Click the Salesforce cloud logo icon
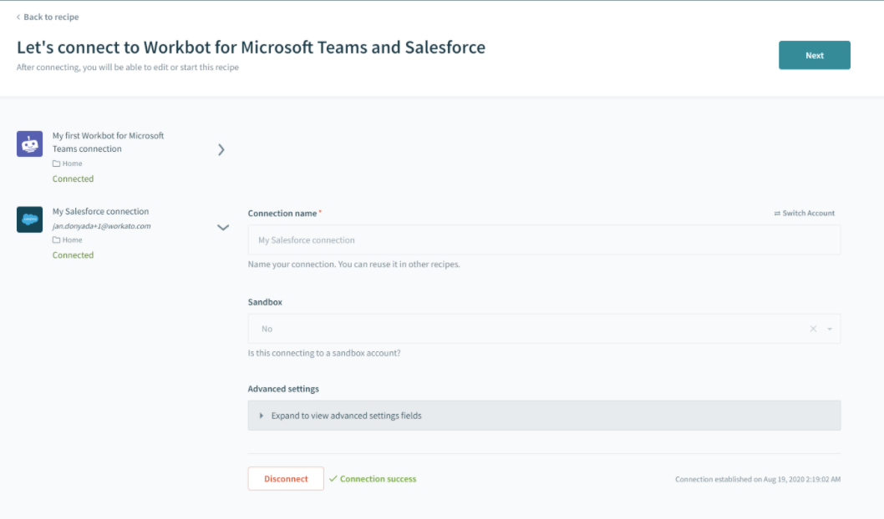Screen dimensions: 884x519 [30, 219]
